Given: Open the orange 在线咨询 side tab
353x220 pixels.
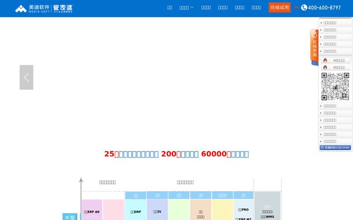Looking at the screenshot, I should (314, 46).
